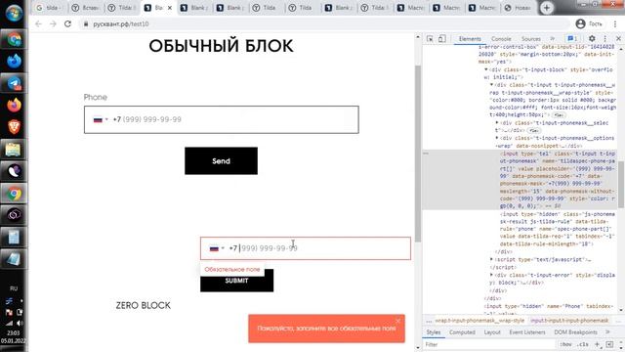Open country flag selector in first phone field
The image size is (625, 352).
click(x=101, y=119)
